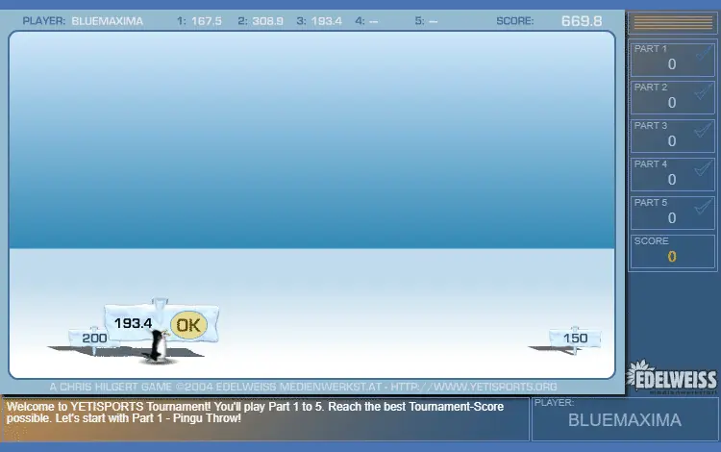Click the tournament SCORE box in sidebar
The width and height of the screenshot is (721, 452).
tap(672, 252)
